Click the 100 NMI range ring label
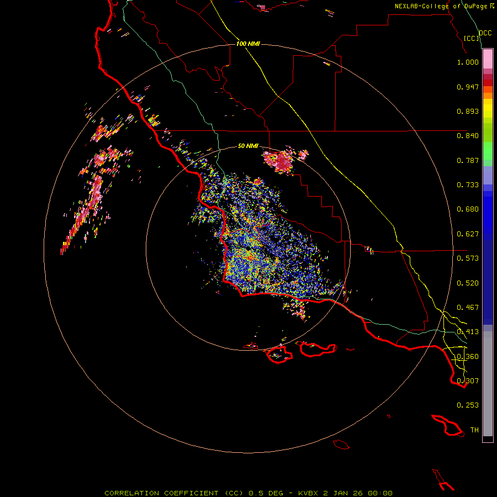The height and width of the screenshot is (497, 497). (248, 44)
